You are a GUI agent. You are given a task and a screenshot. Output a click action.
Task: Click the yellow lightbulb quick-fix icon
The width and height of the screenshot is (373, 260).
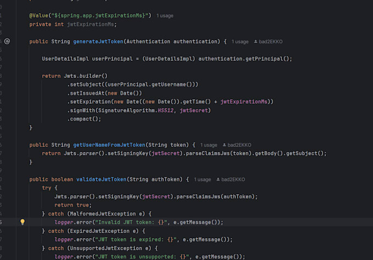click(x=22, y=222)
